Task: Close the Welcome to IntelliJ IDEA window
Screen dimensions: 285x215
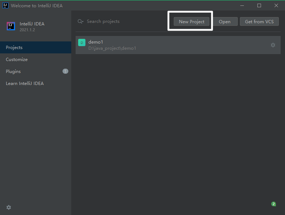Action: [276, 6]
